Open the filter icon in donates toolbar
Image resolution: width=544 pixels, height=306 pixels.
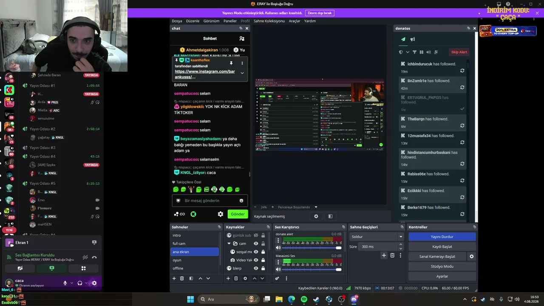pos(414,52)
